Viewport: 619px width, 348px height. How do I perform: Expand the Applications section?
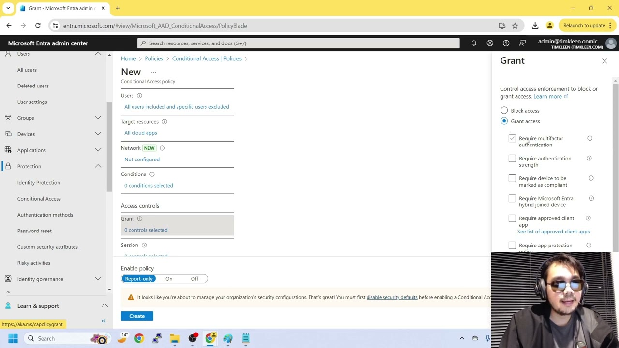click(98, 150)
